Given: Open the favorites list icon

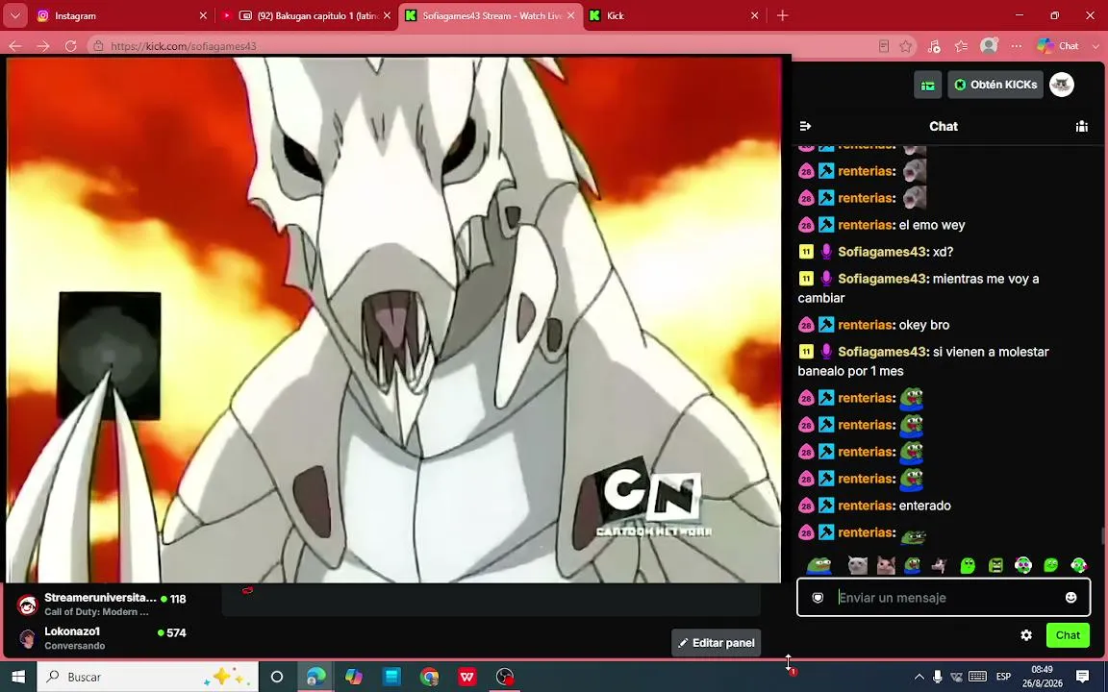Looking at the screenshot, I should pyautogui.click(x=961, y=46).
